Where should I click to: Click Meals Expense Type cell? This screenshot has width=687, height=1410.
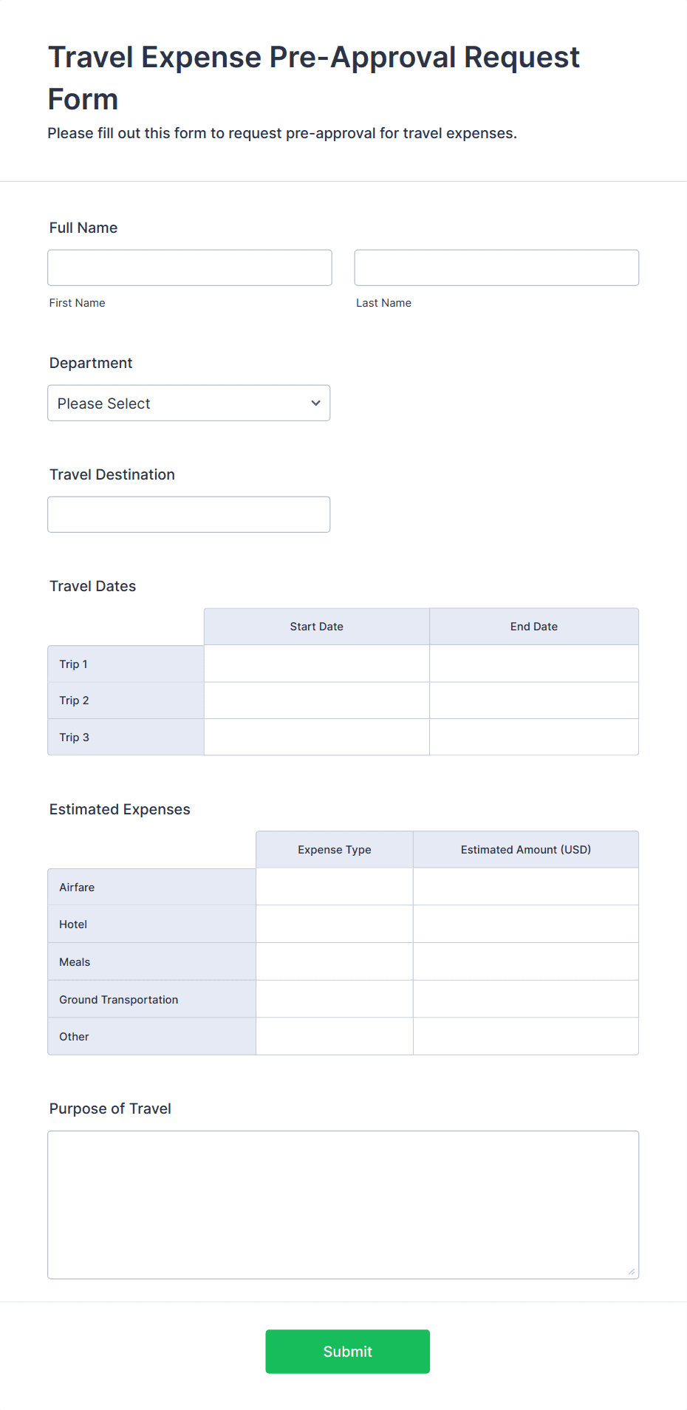pos(335,961)
